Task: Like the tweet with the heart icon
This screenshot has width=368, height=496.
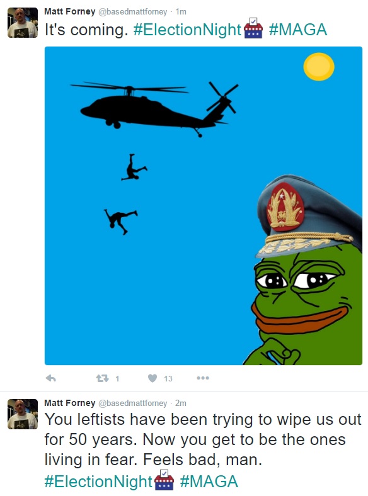Action: point(152,378)
